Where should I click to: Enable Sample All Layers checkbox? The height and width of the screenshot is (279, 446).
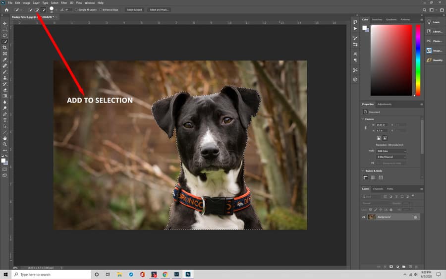76,10
